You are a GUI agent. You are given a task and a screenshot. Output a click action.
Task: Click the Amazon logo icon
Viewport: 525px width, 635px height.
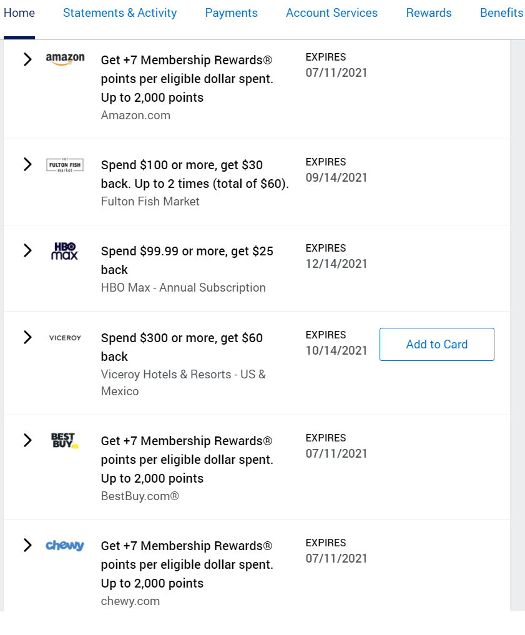[65, 59]
